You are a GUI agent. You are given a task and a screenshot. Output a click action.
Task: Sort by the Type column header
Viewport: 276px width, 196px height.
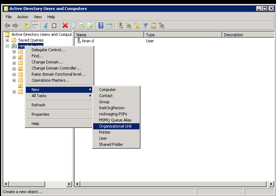pos(183,35)
